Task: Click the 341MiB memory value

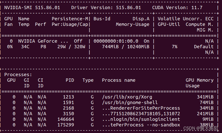Action: [x=205, y=97]
